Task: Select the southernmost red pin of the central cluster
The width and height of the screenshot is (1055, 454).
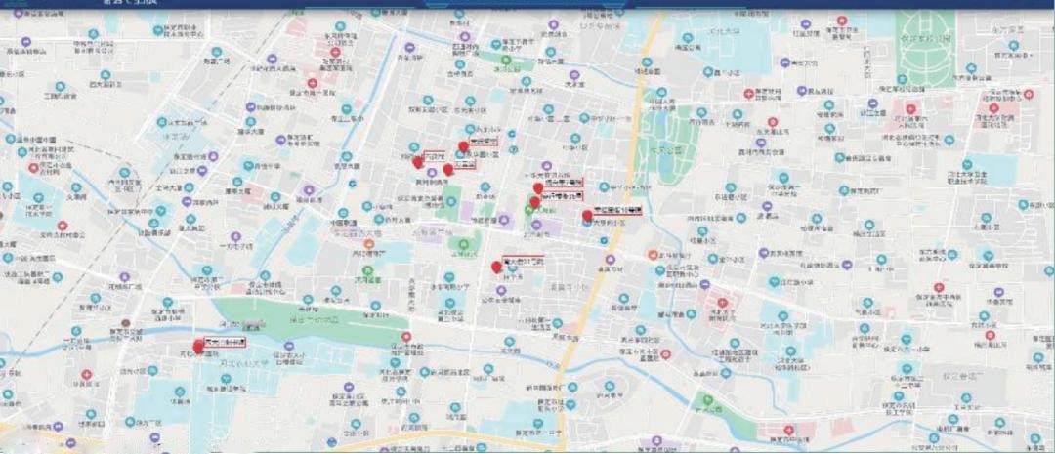Action: point(496,267)
